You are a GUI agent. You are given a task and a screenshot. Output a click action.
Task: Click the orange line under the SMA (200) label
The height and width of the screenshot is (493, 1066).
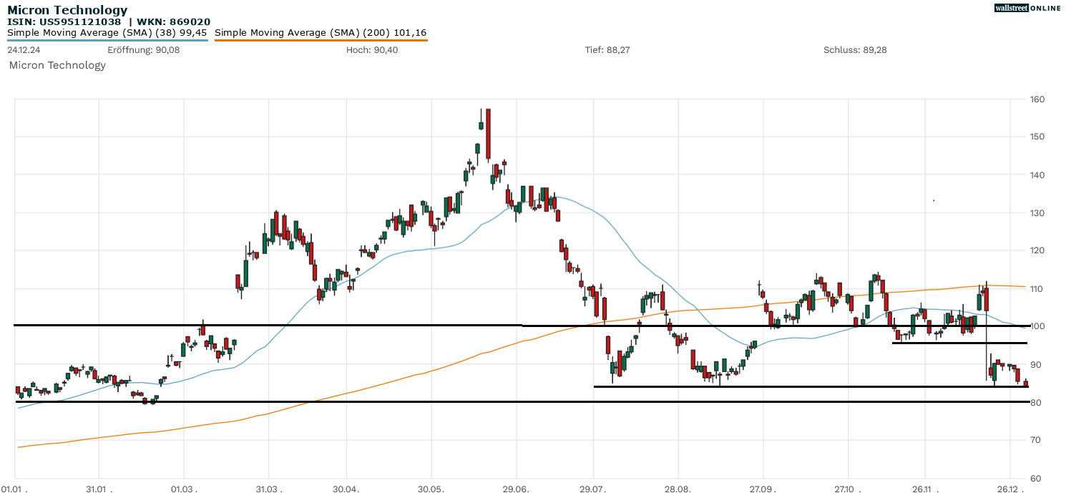pos(321,41)
